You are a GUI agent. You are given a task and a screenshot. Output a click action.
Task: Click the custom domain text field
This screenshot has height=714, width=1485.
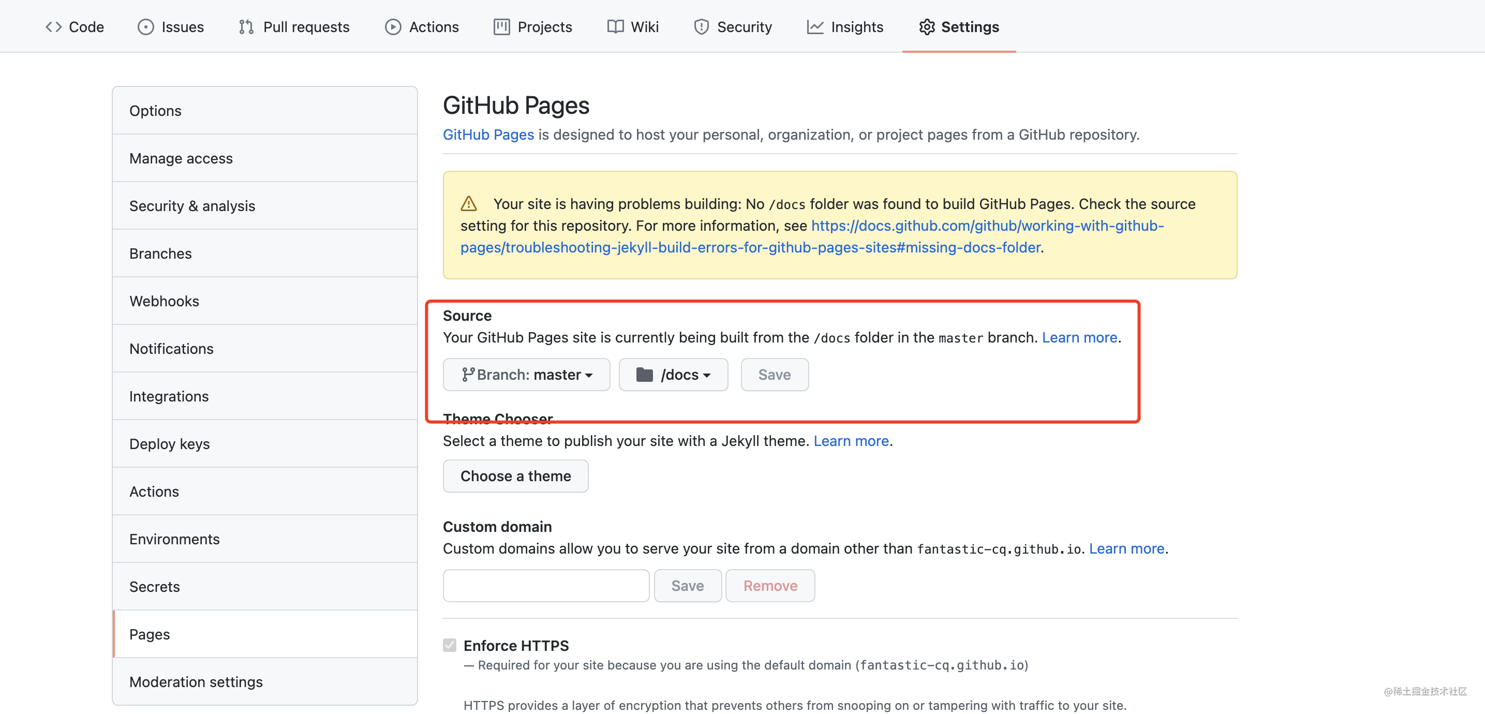(x=546, y=586)
